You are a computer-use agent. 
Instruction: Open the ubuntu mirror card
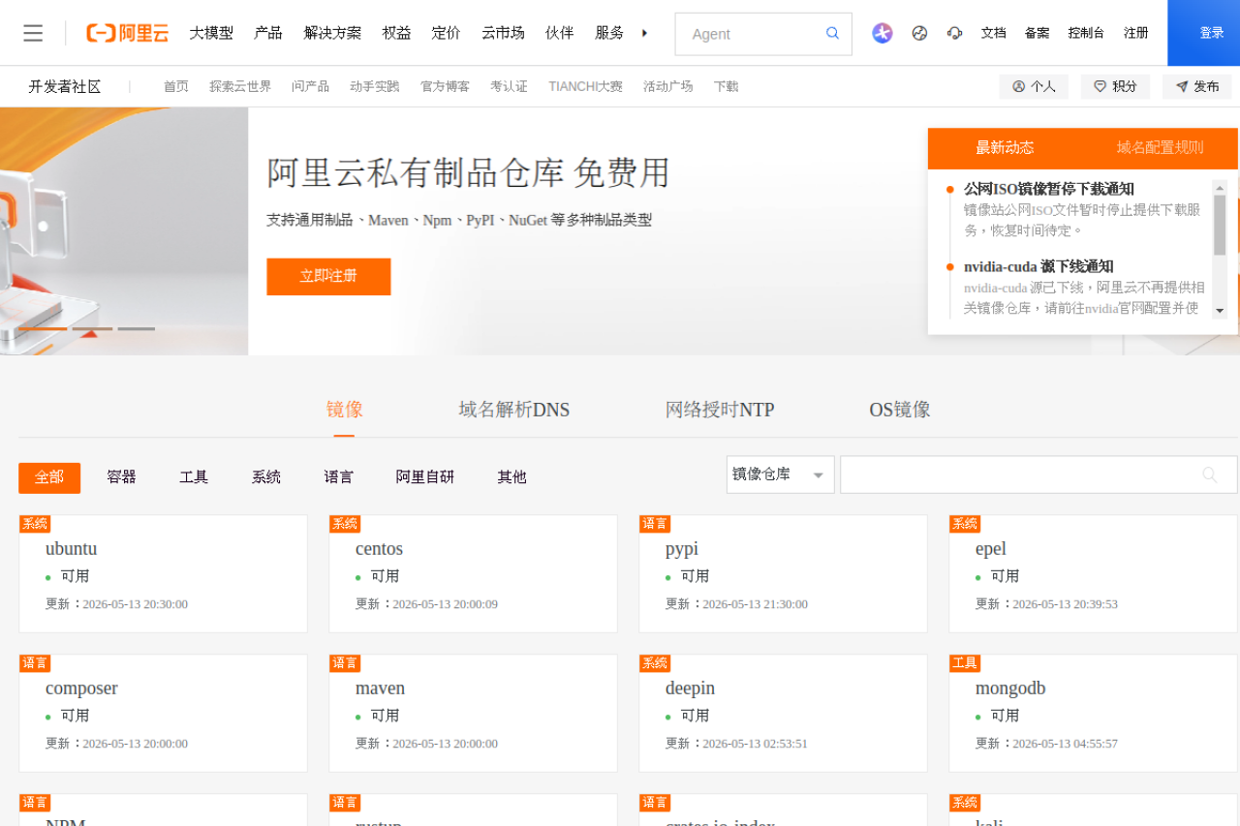(163, 573)
